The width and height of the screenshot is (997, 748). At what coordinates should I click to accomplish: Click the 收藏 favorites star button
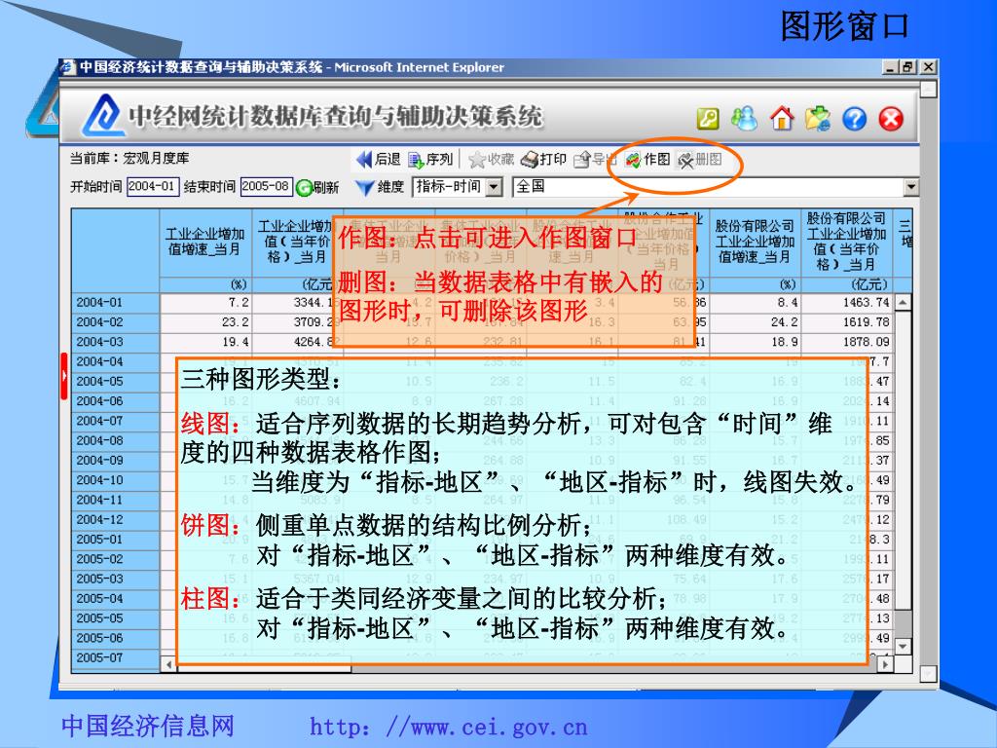point(491,159)
